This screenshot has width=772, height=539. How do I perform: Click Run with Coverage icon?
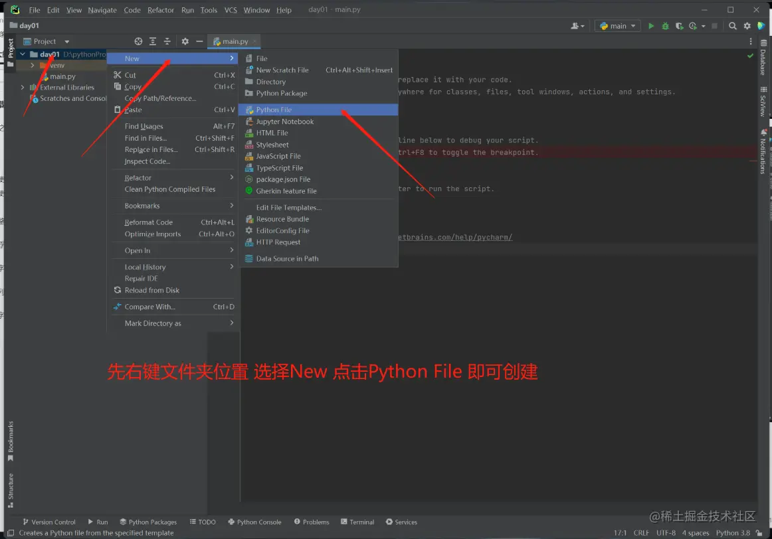click(680, 26)
